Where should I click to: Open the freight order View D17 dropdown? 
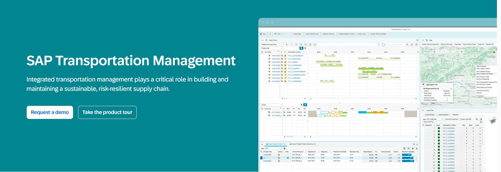pyautogui.click(x=273, y=149)
